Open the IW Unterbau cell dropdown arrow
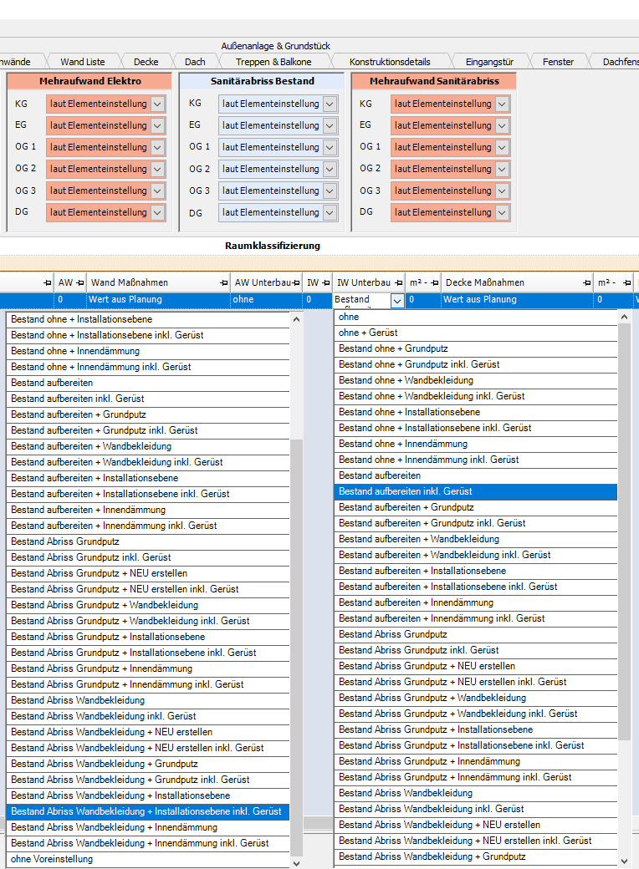 click(x=397, y=300)
